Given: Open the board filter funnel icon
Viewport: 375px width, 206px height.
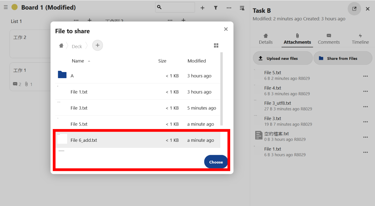Looking at the screenshot, I should click(x=216, y=8).
